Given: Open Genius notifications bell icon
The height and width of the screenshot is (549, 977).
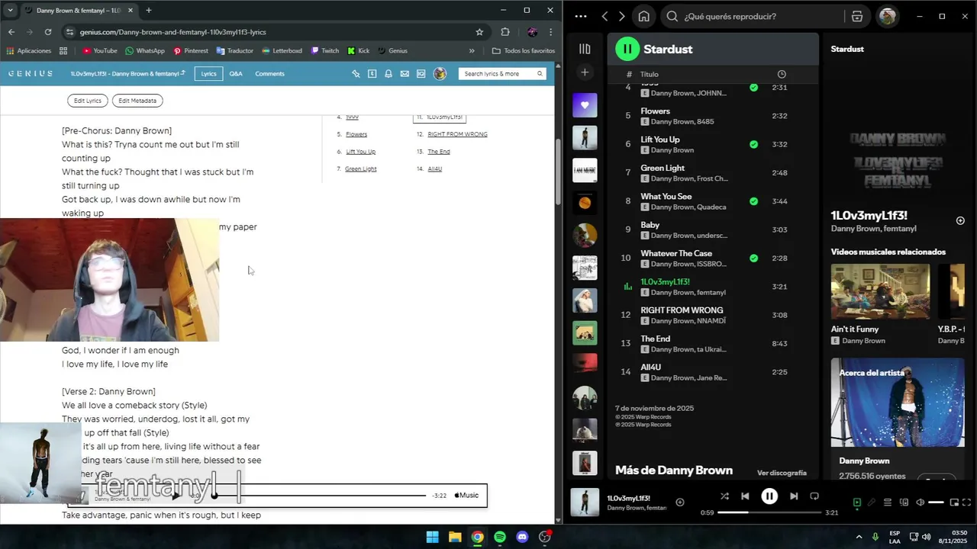Looking at the screenshot, I should coord(389,74).
